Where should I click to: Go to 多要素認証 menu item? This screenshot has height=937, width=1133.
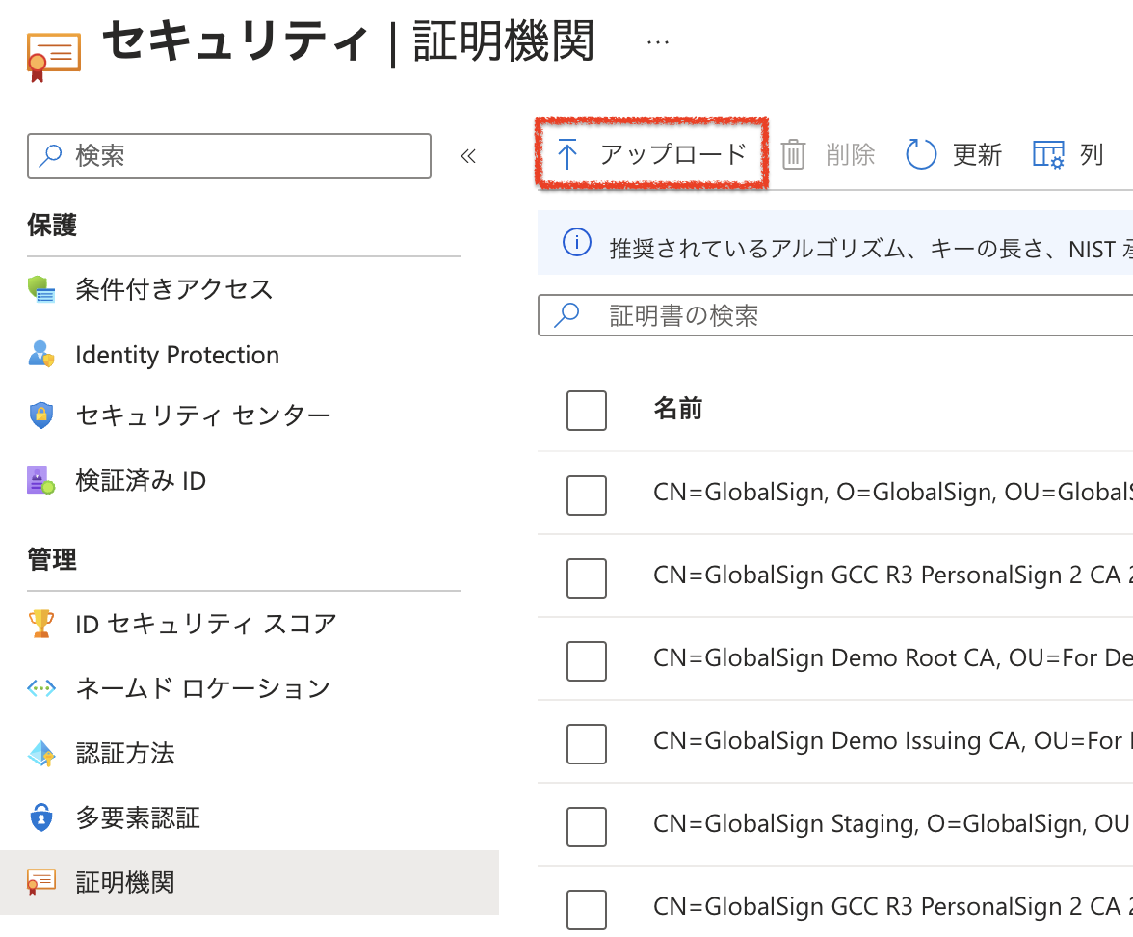(138, 818)
